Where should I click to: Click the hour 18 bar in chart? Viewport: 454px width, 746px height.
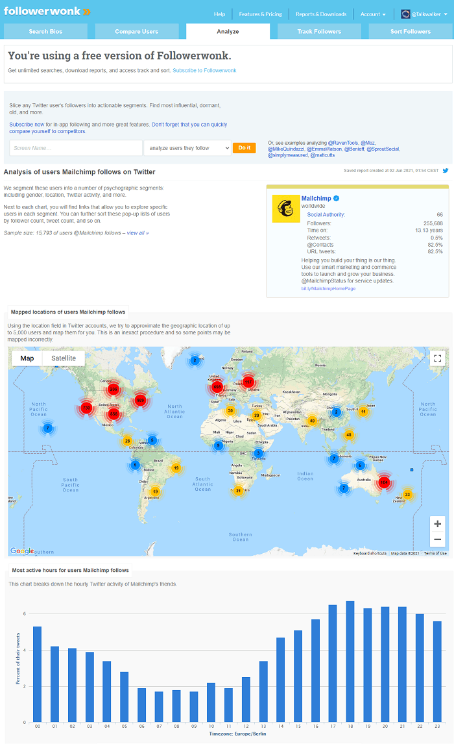[x=350, y=662]
